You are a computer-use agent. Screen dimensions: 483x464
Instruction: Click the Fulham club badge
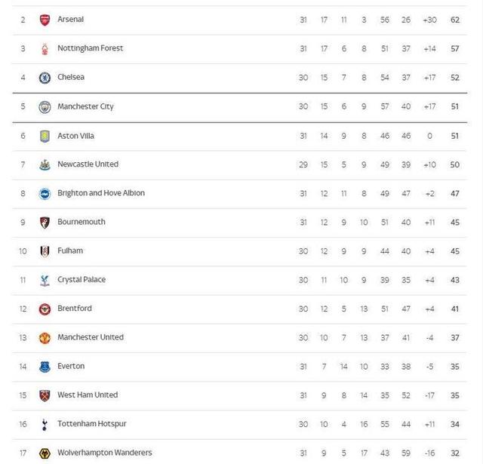[x=45, y=250]
